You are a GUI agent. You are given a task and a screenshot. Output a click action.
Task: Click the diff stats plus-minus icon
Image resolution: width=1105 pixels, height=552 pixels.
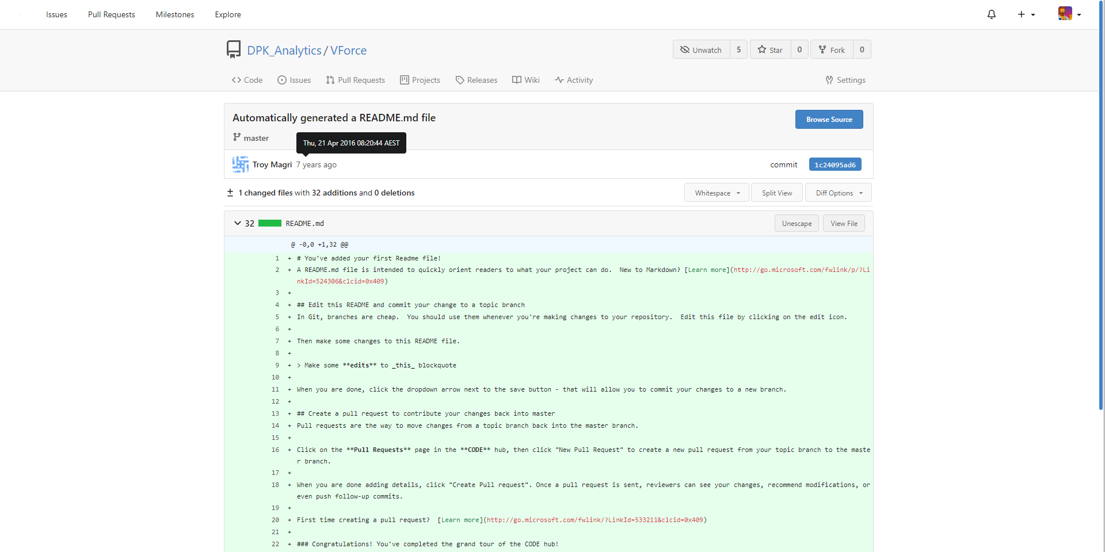[230, 193]
